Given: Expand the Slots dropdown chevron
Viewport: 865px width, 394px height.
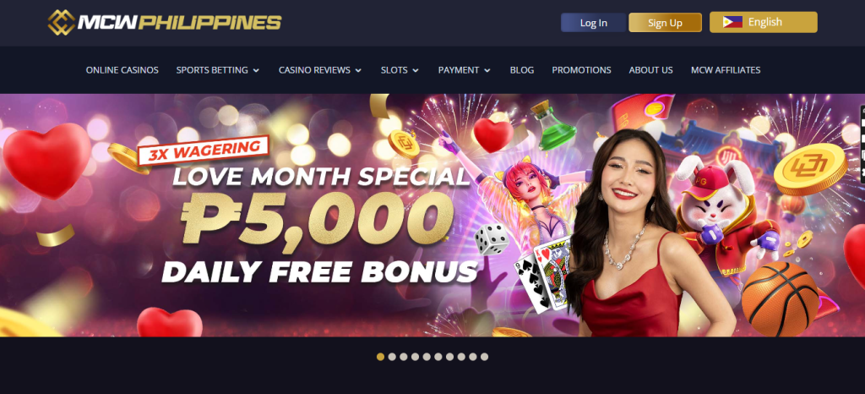Looking at the screenshot, I should point(416,71).
